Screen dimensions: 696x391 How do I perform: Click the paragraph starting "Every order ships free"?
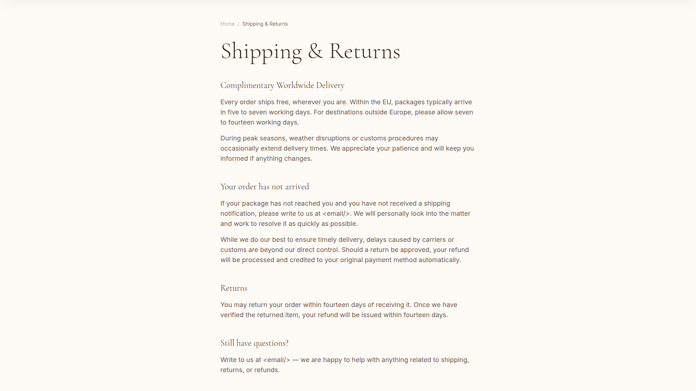coord(346,112)
